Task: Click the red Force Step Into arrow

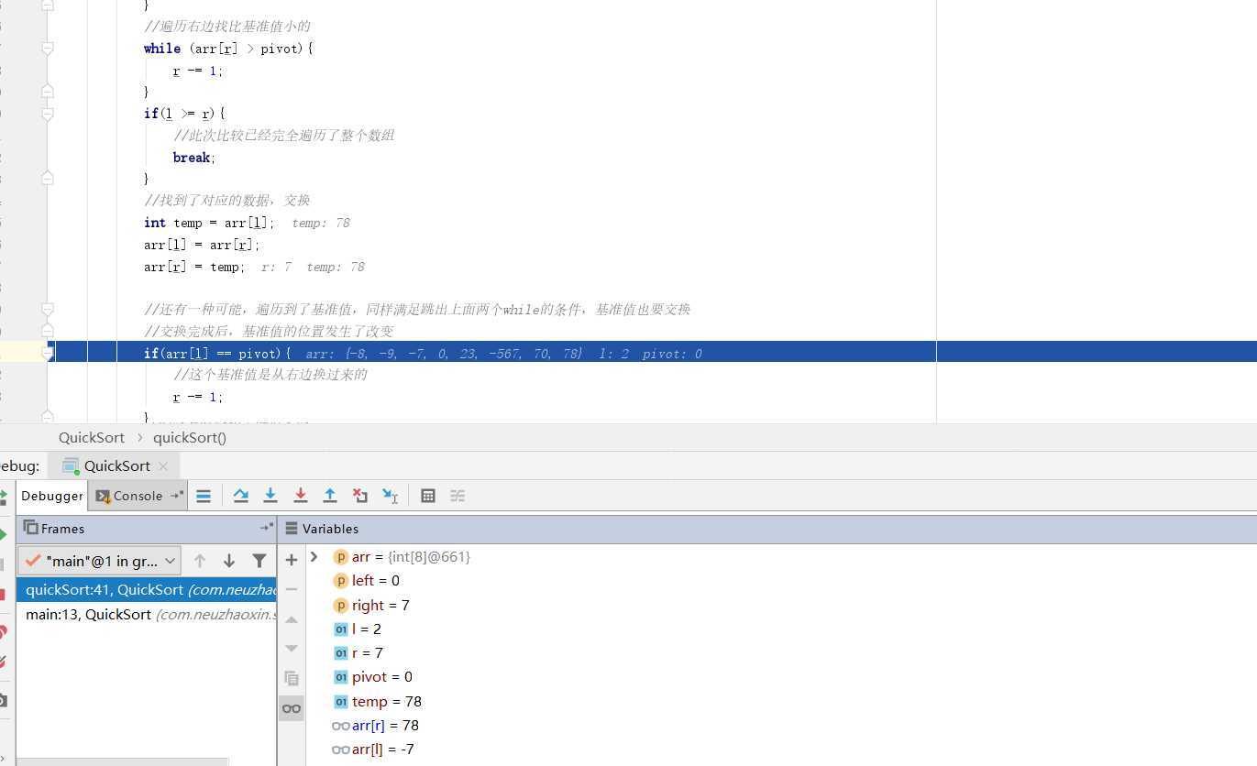Action: [x=300, y=496]
